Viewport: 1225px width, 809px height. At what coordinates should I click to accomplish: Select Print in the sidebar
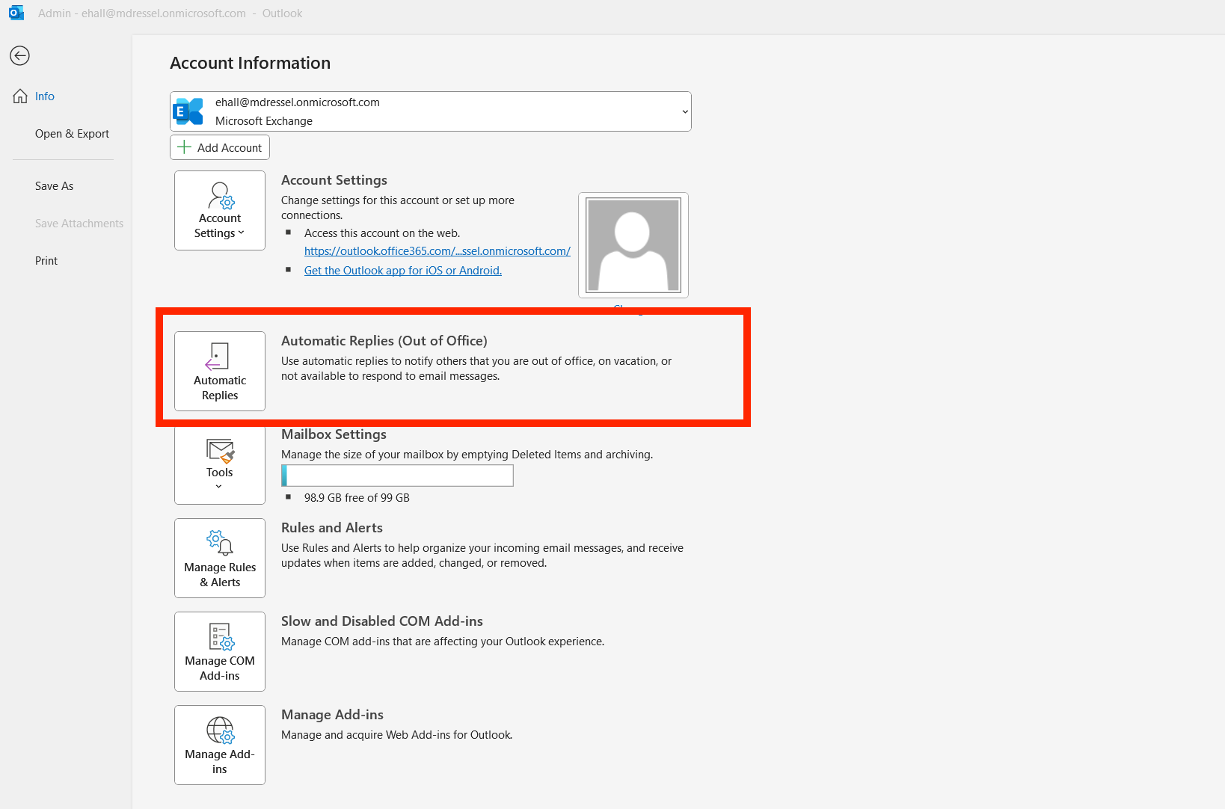tap(46, 261)
